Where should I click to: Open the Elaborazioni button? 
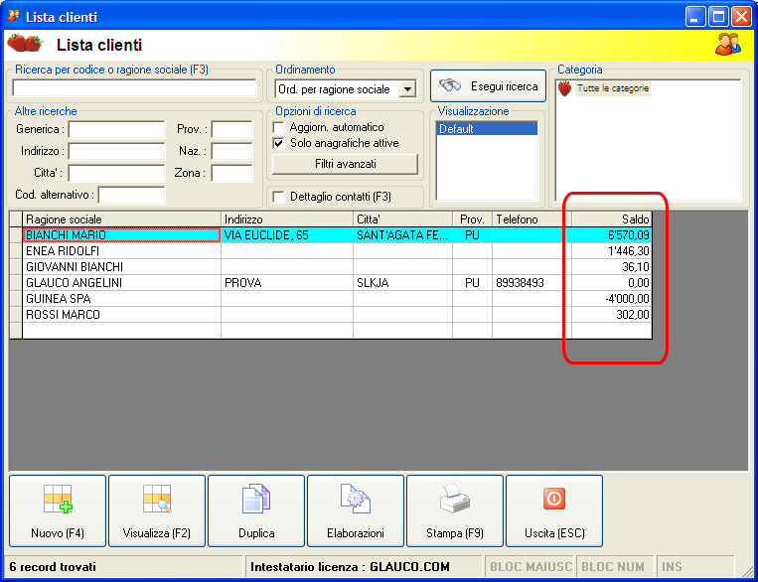coord(356,510)
